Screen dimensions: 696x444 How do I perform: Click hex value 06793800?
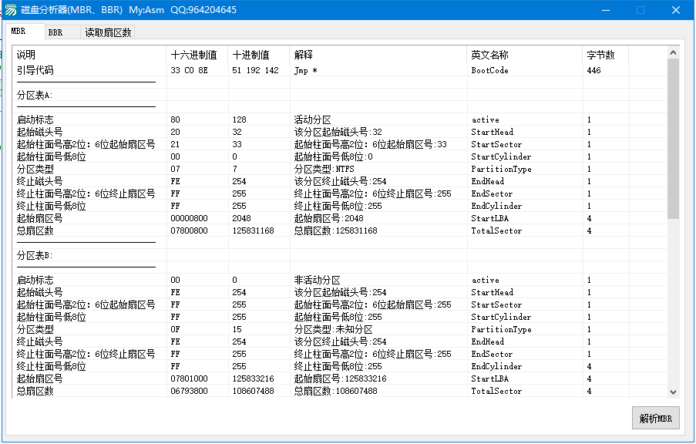(189, 391)
